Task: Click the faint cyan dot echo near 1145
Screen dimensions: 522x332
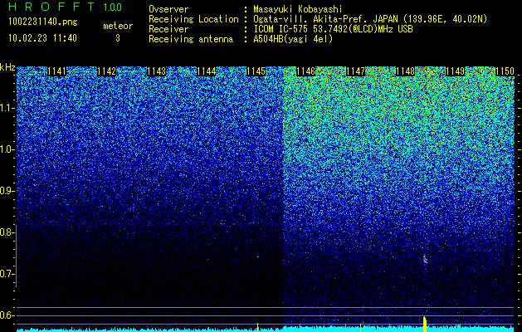Action: point(257,256)
